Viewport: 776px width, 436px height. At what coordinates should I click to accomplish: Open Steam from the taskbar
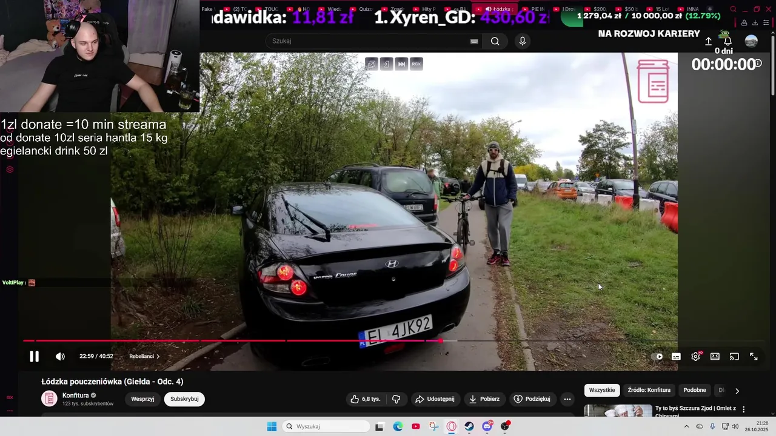click(x=469, y=426)
